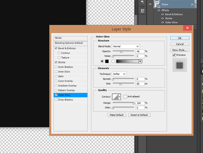Open the character styles panel icon

(142, 10)
